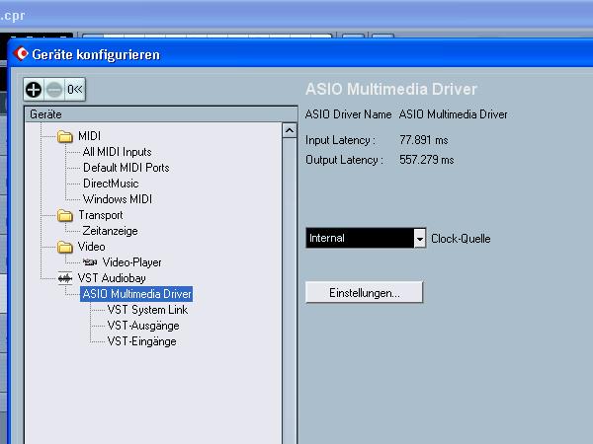The width and height of the screenshot is (593, 444).
Task: Click the Clock-Quelle label
Action: click(461, 239)
